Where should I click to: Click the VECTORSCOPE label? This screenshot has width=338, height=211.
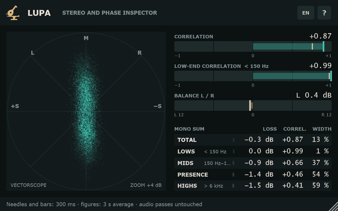pos(28,185)
